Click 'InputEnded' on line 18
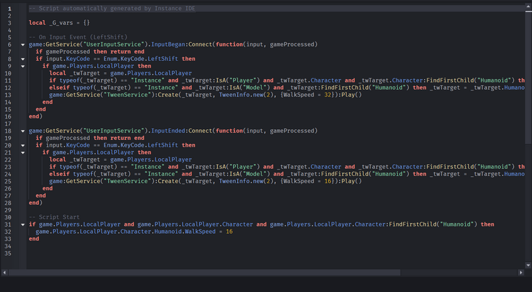This screenshot has width=532, height=292. (x=168, y=131)
